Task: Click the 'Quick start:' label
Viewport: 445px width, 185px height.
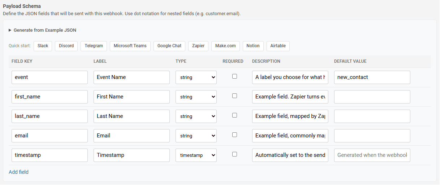Action: 20,46
